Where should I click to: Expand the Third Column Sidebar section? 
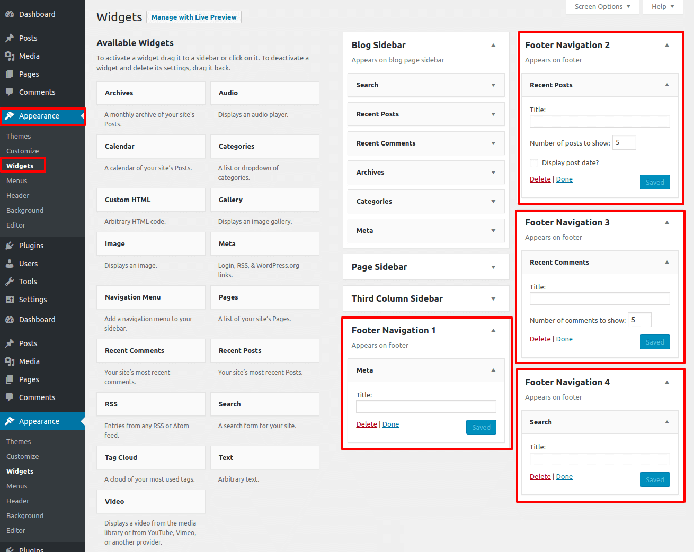coord(493,299)
